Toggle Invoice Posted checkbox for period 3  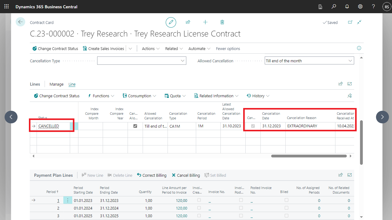click(x=241, y=215)
